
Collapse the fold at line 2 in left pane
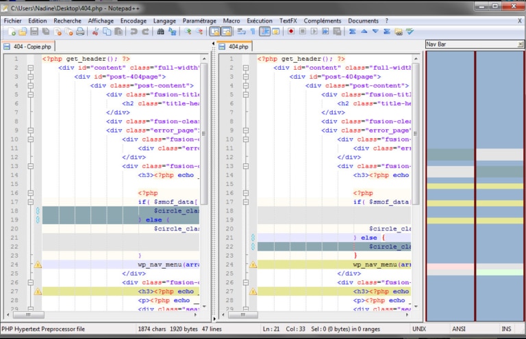[30, 68]
